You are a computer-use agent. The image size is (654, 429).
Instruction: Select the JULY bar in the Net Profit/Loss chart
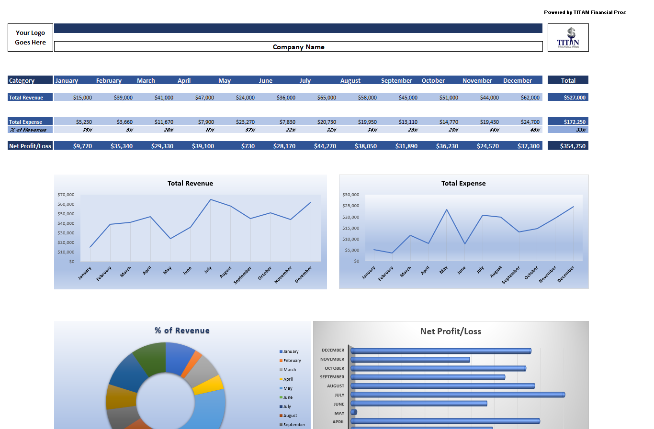457,395
